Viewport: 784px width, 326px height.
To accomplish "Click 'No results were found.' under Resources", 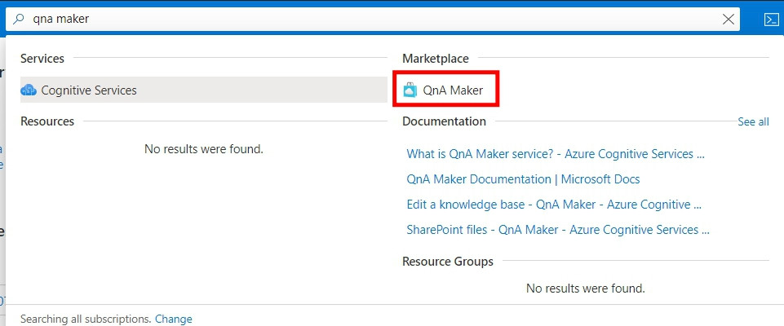I will tap(203, 149).
